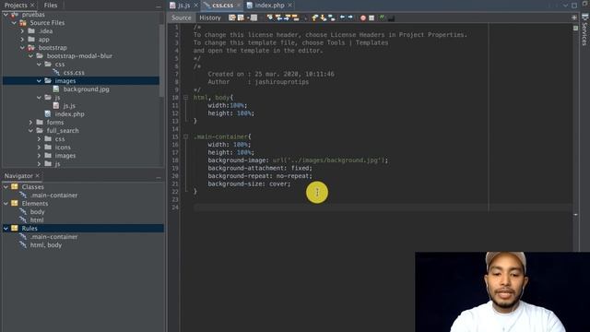Click the background-size: cover line
The width and height of the screenshot is (590, 332).
point(249,184)
